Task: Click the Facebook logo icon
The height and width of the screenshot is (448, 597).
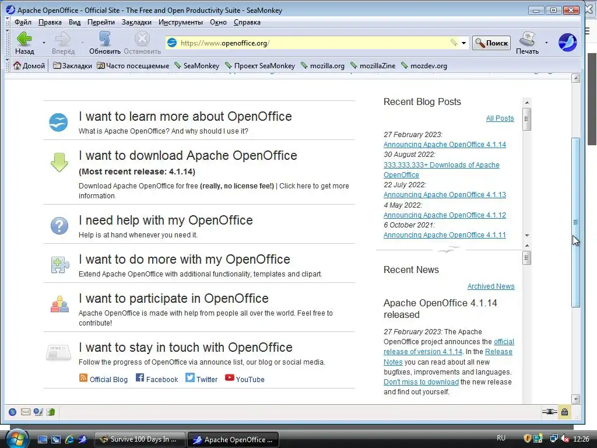Action: pos(140,377)
